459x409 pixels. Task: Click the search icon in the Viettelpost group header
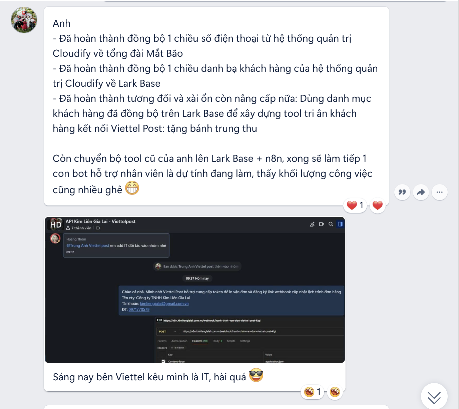coord(331,224)
